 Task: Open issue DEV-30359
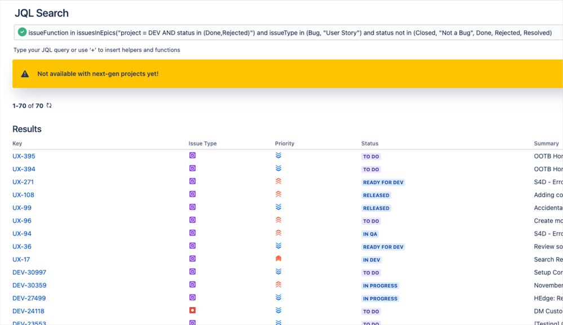pyautogui.click(x=29, y=285)
